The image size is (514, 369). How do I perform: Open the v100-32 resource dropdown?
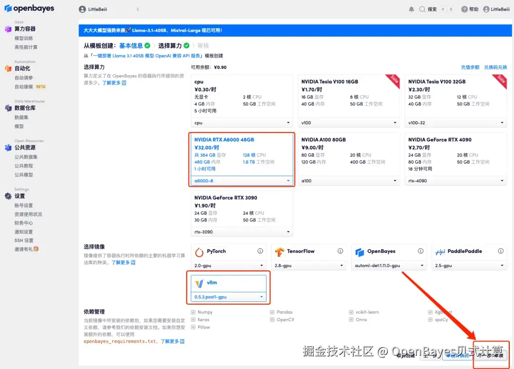coord(456,123)
